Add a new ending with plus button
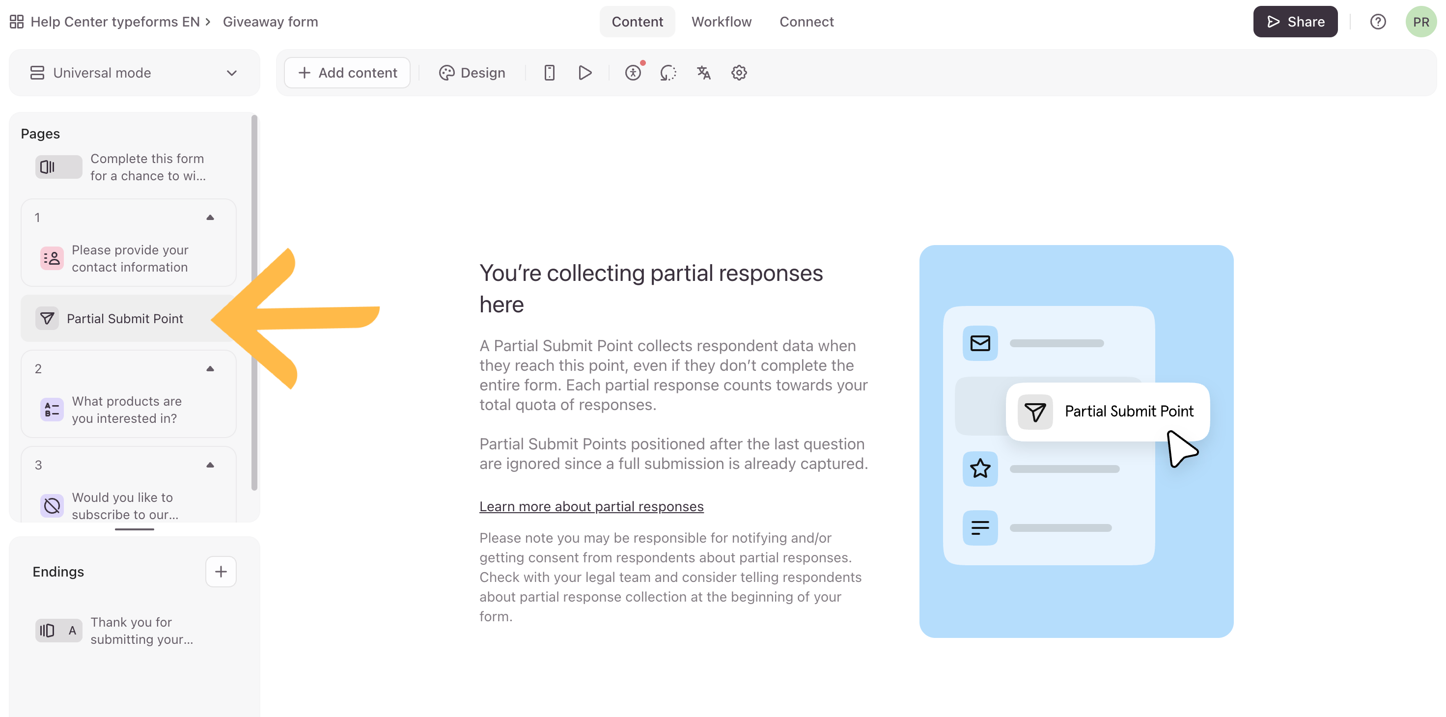The image size is (1446, 717). (221, 572)
